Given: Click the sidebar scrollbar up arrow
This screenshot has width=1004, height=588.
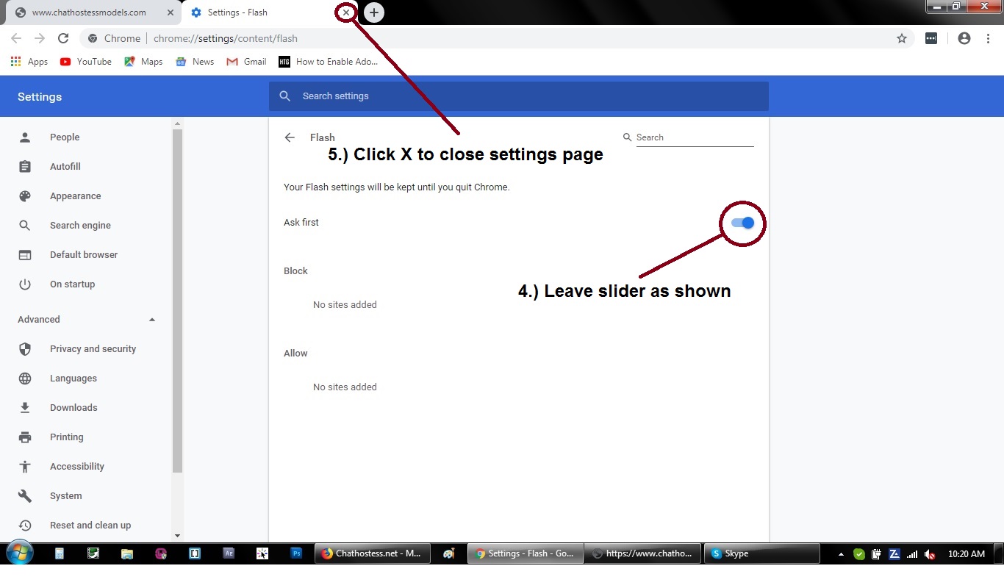Looking at the screenshot, I should point(177,123).
